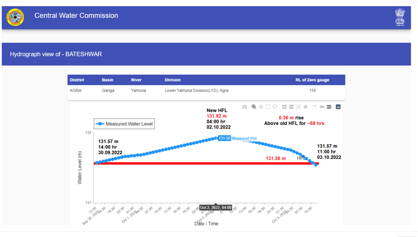Image resolution: width=418 pixels, height=237 pixels.
Task: Download the plot as PNG via camera icon
Action: tap(245, 107)
